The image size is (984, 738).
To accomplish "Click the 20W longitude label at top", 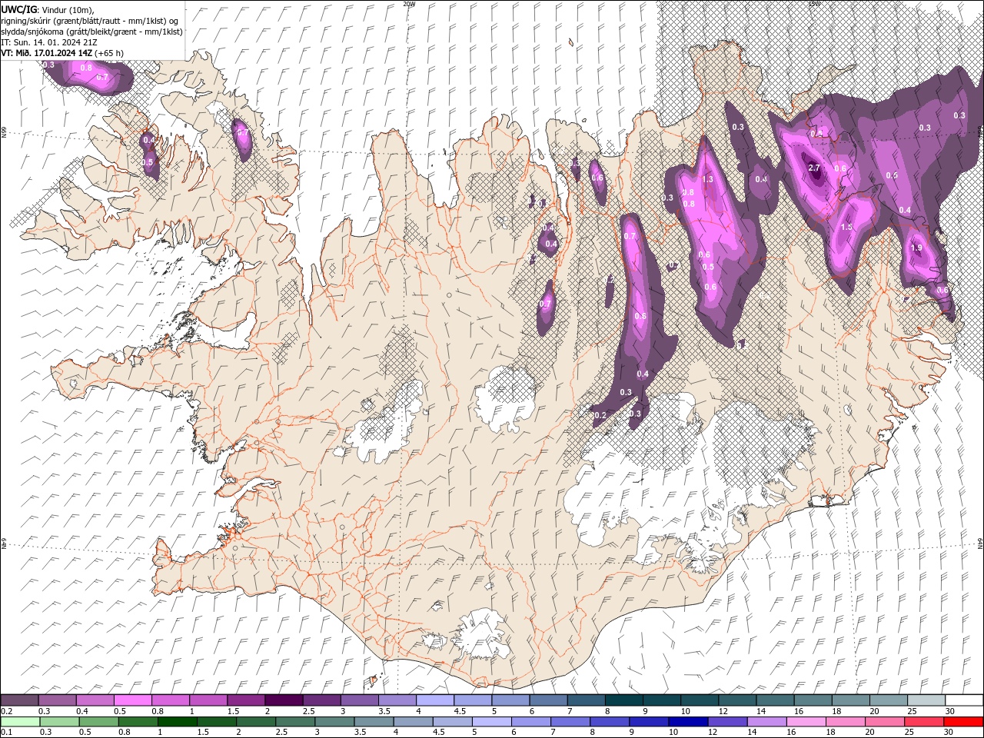I will click(409, 4).
